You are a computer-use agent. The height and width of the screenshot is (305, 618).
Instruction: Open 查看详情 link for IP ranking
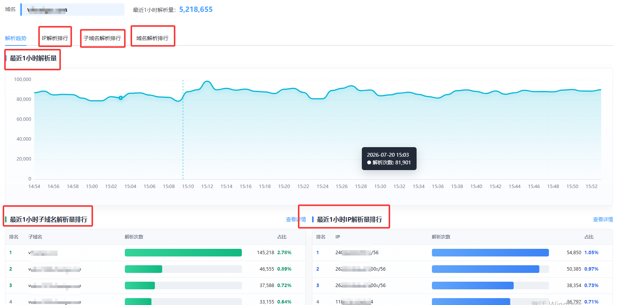603,219
